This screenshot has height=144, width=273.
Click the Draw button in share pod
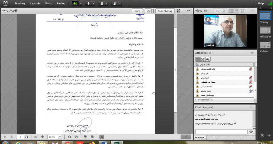[137, 11]
